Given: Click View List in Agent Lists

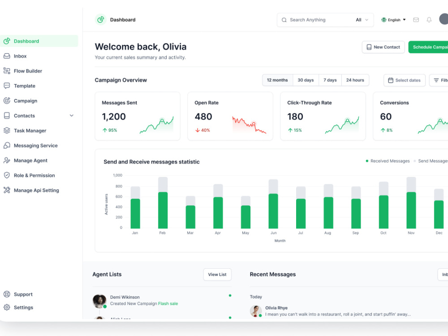Looking at the screenshot, I should (217, 274).
